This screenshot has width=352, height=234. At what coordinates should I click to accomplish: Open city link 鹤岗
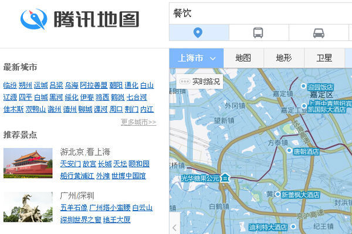tap(118, 98)
